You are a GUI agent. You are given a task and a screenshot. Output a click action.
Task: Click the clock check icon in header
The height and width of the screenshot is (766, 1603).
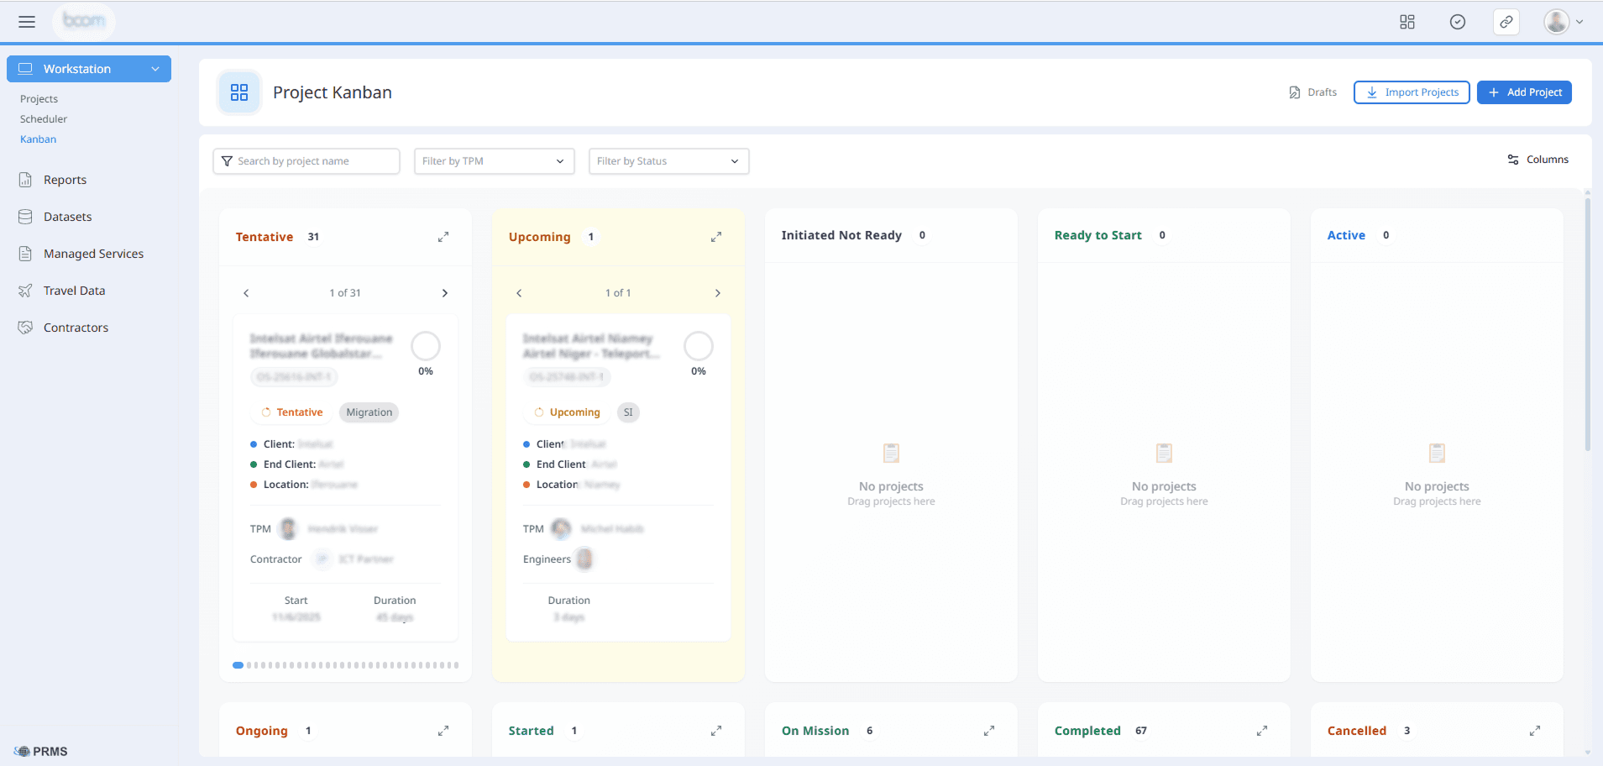pos(1458,22)
